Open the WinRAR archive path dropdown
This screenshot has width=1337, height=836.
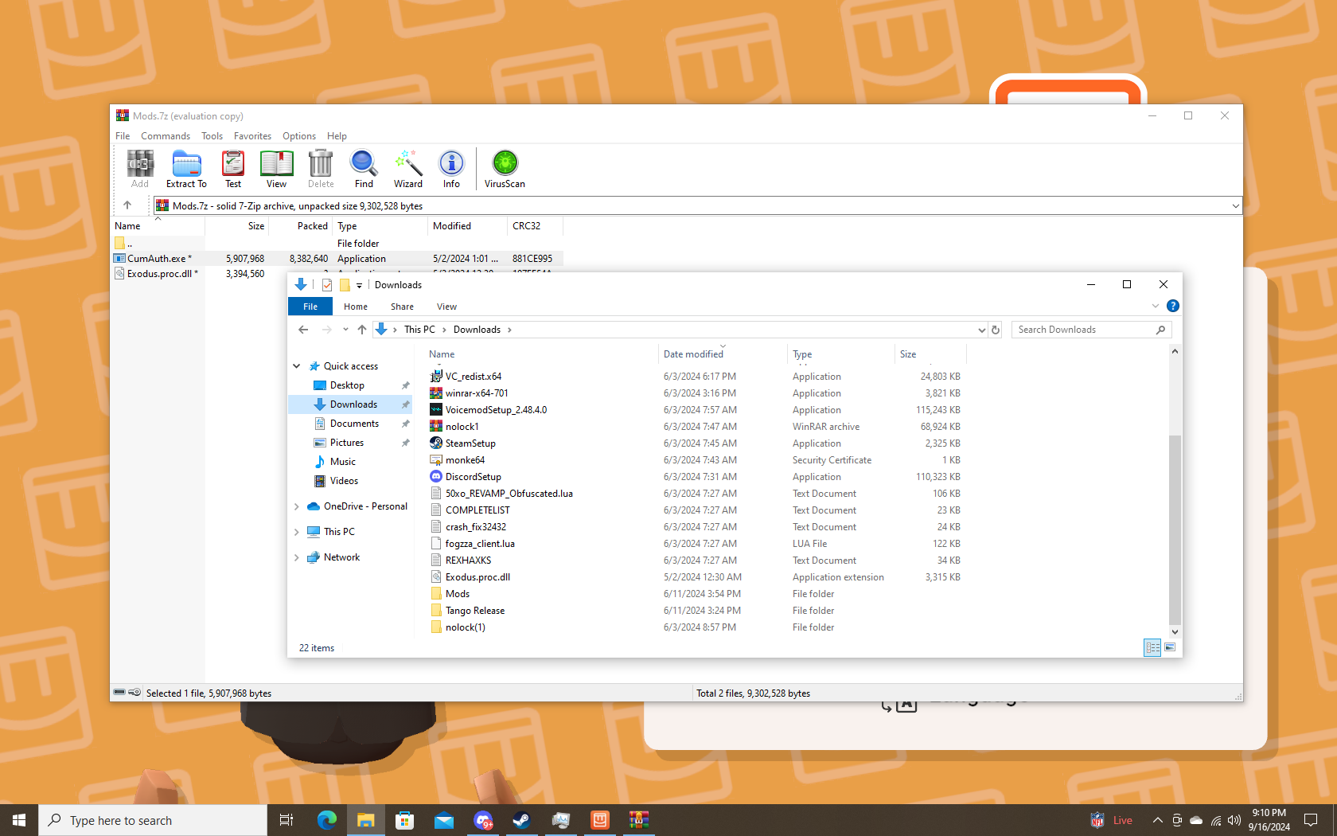click(x=1235, y=206)
